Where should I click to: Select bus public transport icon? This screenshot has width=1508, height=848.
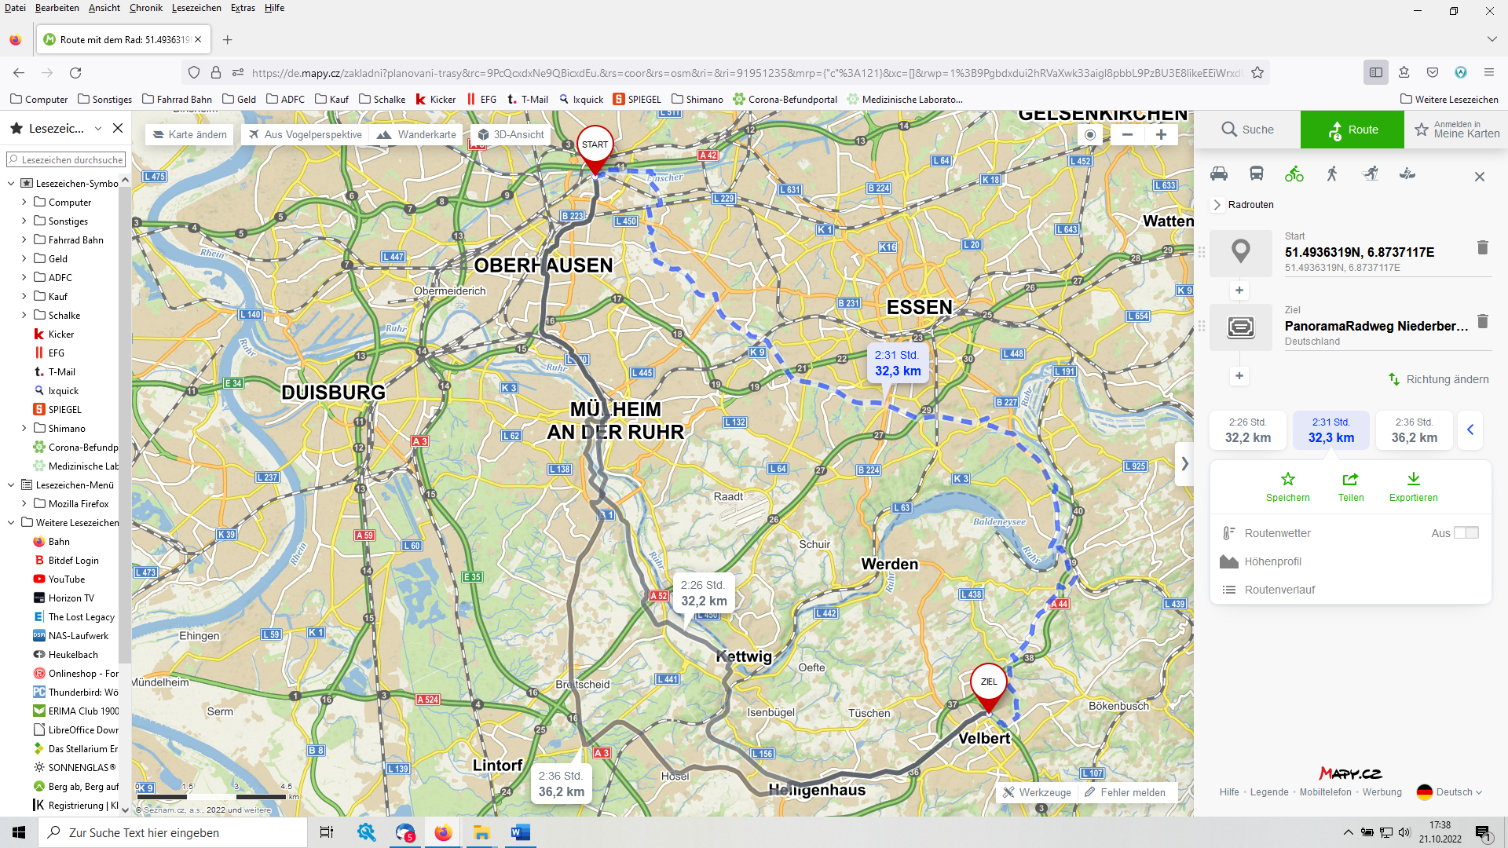tap(1257, 174)
